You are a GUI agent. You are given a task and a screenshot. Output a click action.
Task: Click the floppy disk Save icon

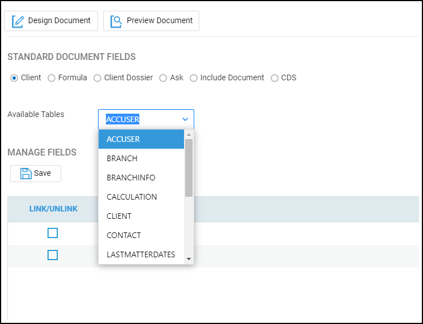pos(25,174)
